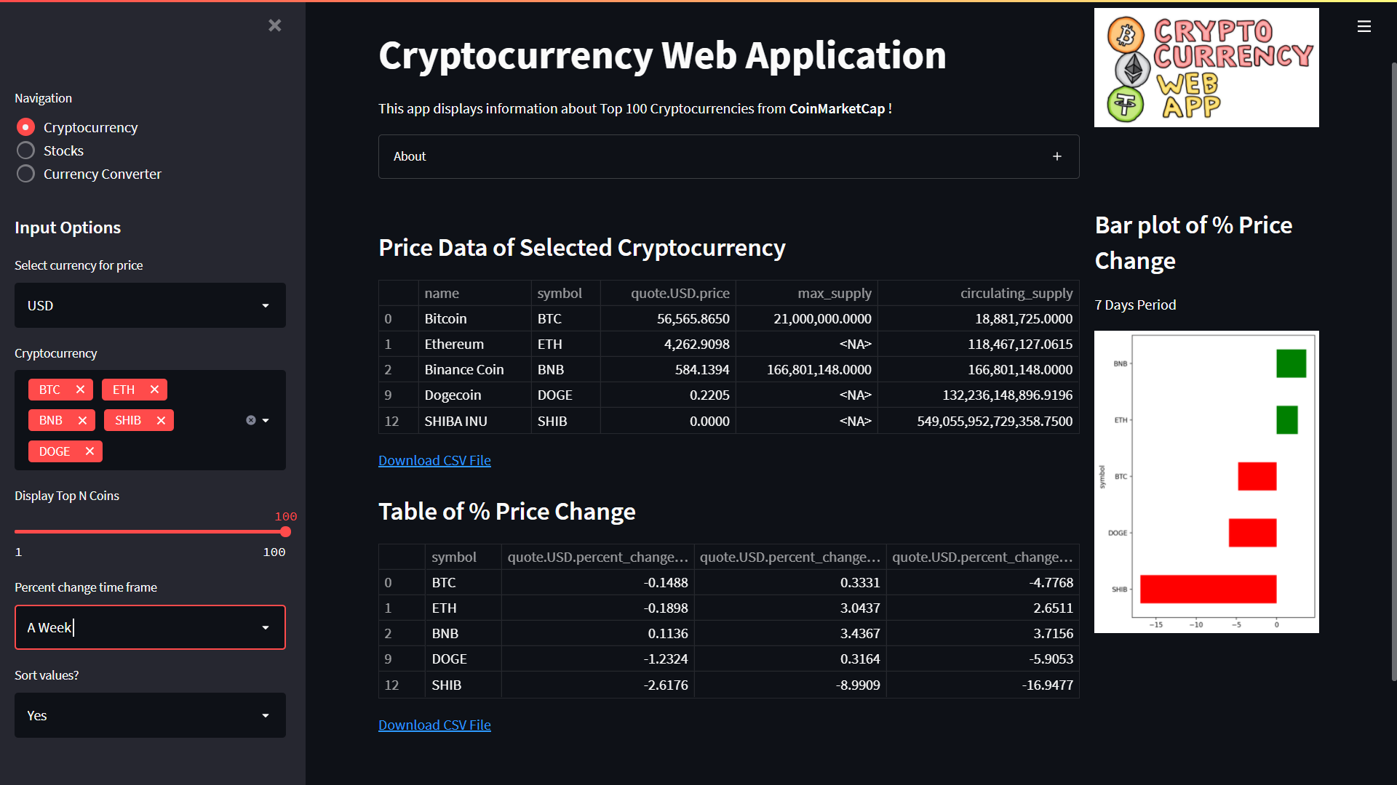Open the app hamburger menu
Screen dimensions: 1397x785
pos(1364,26)
